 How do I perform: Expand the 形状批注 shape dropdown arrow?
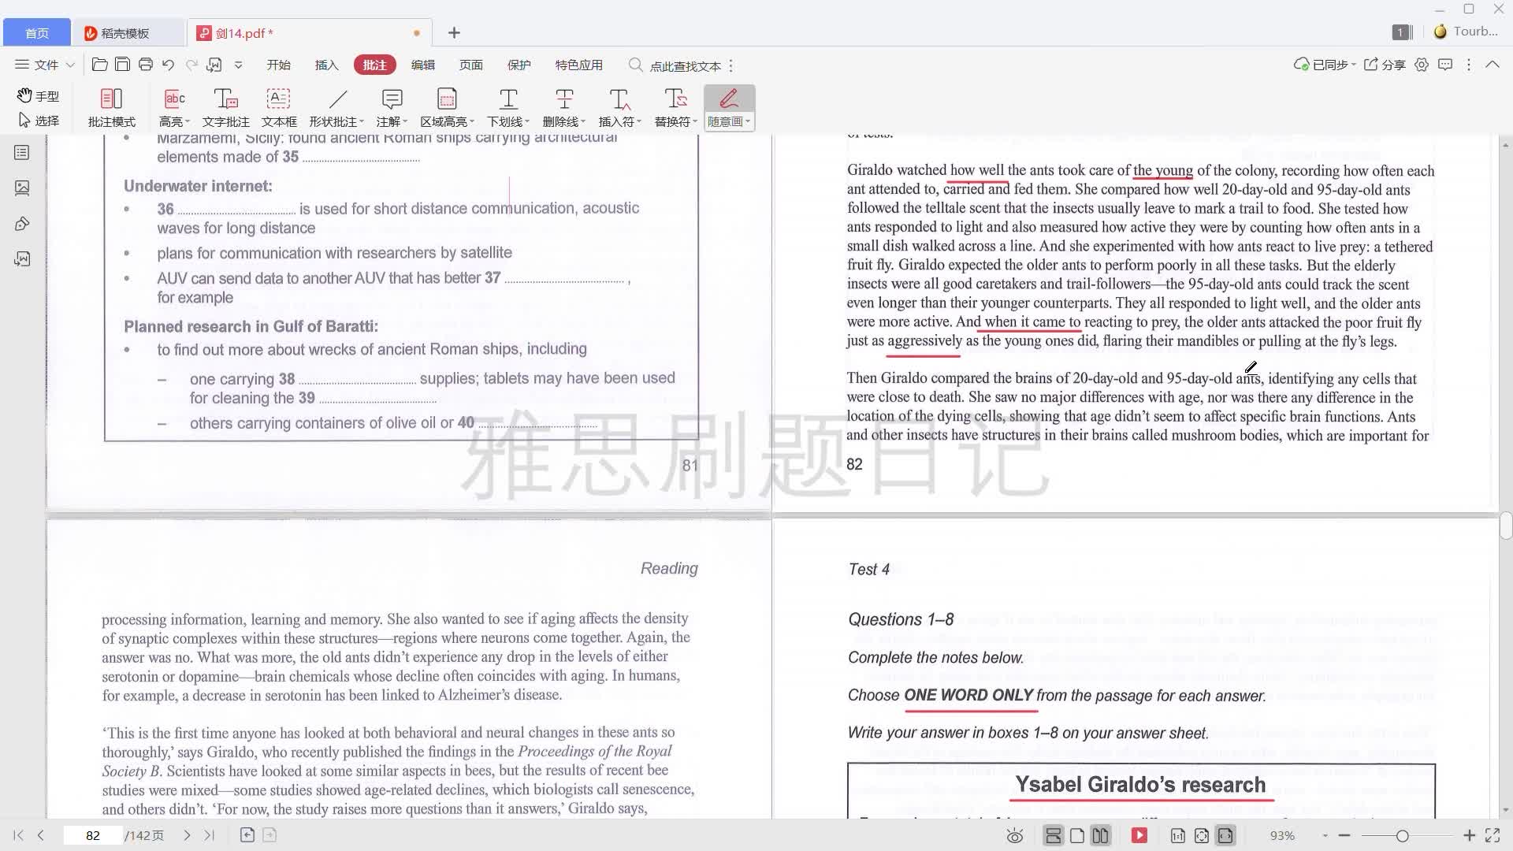pos(362,121)
